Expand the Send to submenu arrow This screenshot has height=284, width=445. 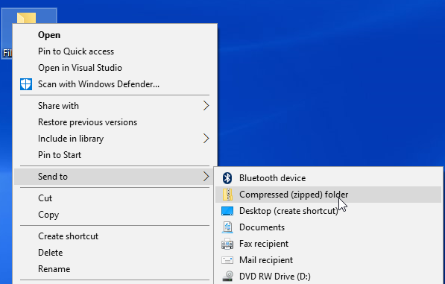(206, 177)
